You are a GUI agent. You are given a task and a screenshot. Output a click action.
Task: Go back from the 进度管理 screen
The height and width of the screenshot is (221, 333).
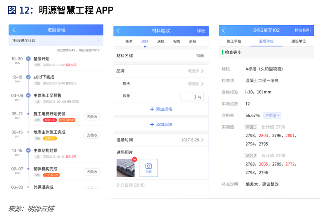point(14,30)
